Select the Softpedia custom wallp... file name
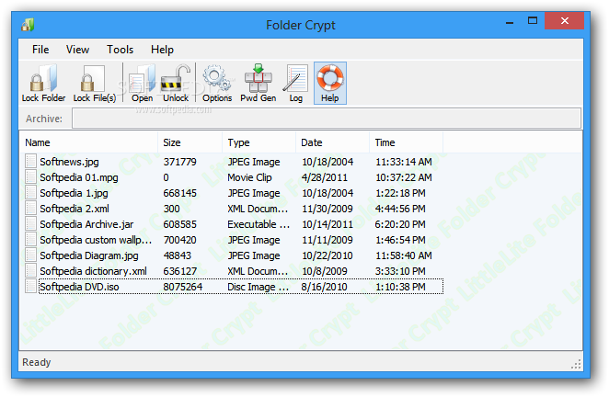Image resolution: width=609 pixels, height=397 pixels. [x=96, y=240]
